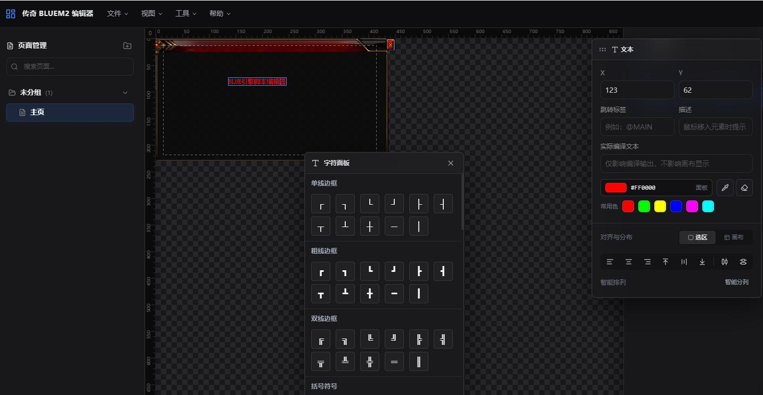Viewport: 763px width, 395px height.
Task: Open the 帮助 menu
Action: click(220, 13)
